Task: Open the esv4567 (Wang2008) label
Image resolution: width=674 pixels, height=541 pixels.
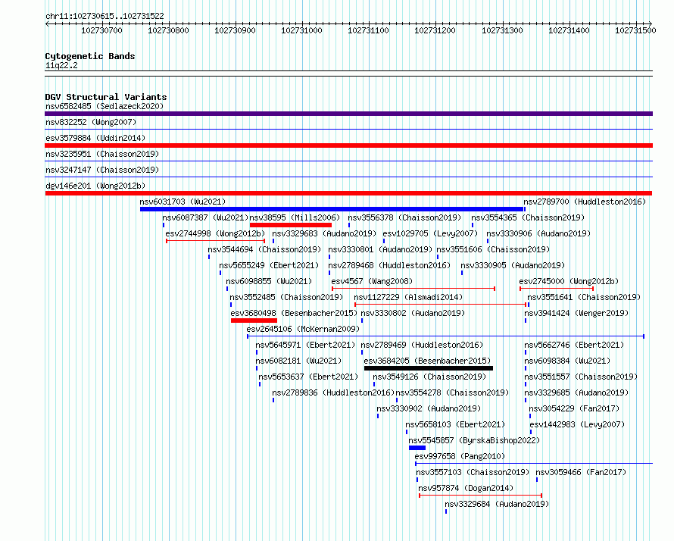Action: point(372,281)
